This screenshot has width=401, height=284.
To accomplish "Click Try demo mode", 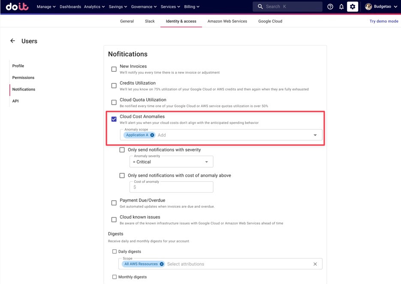I will click(x=383, y=21).
